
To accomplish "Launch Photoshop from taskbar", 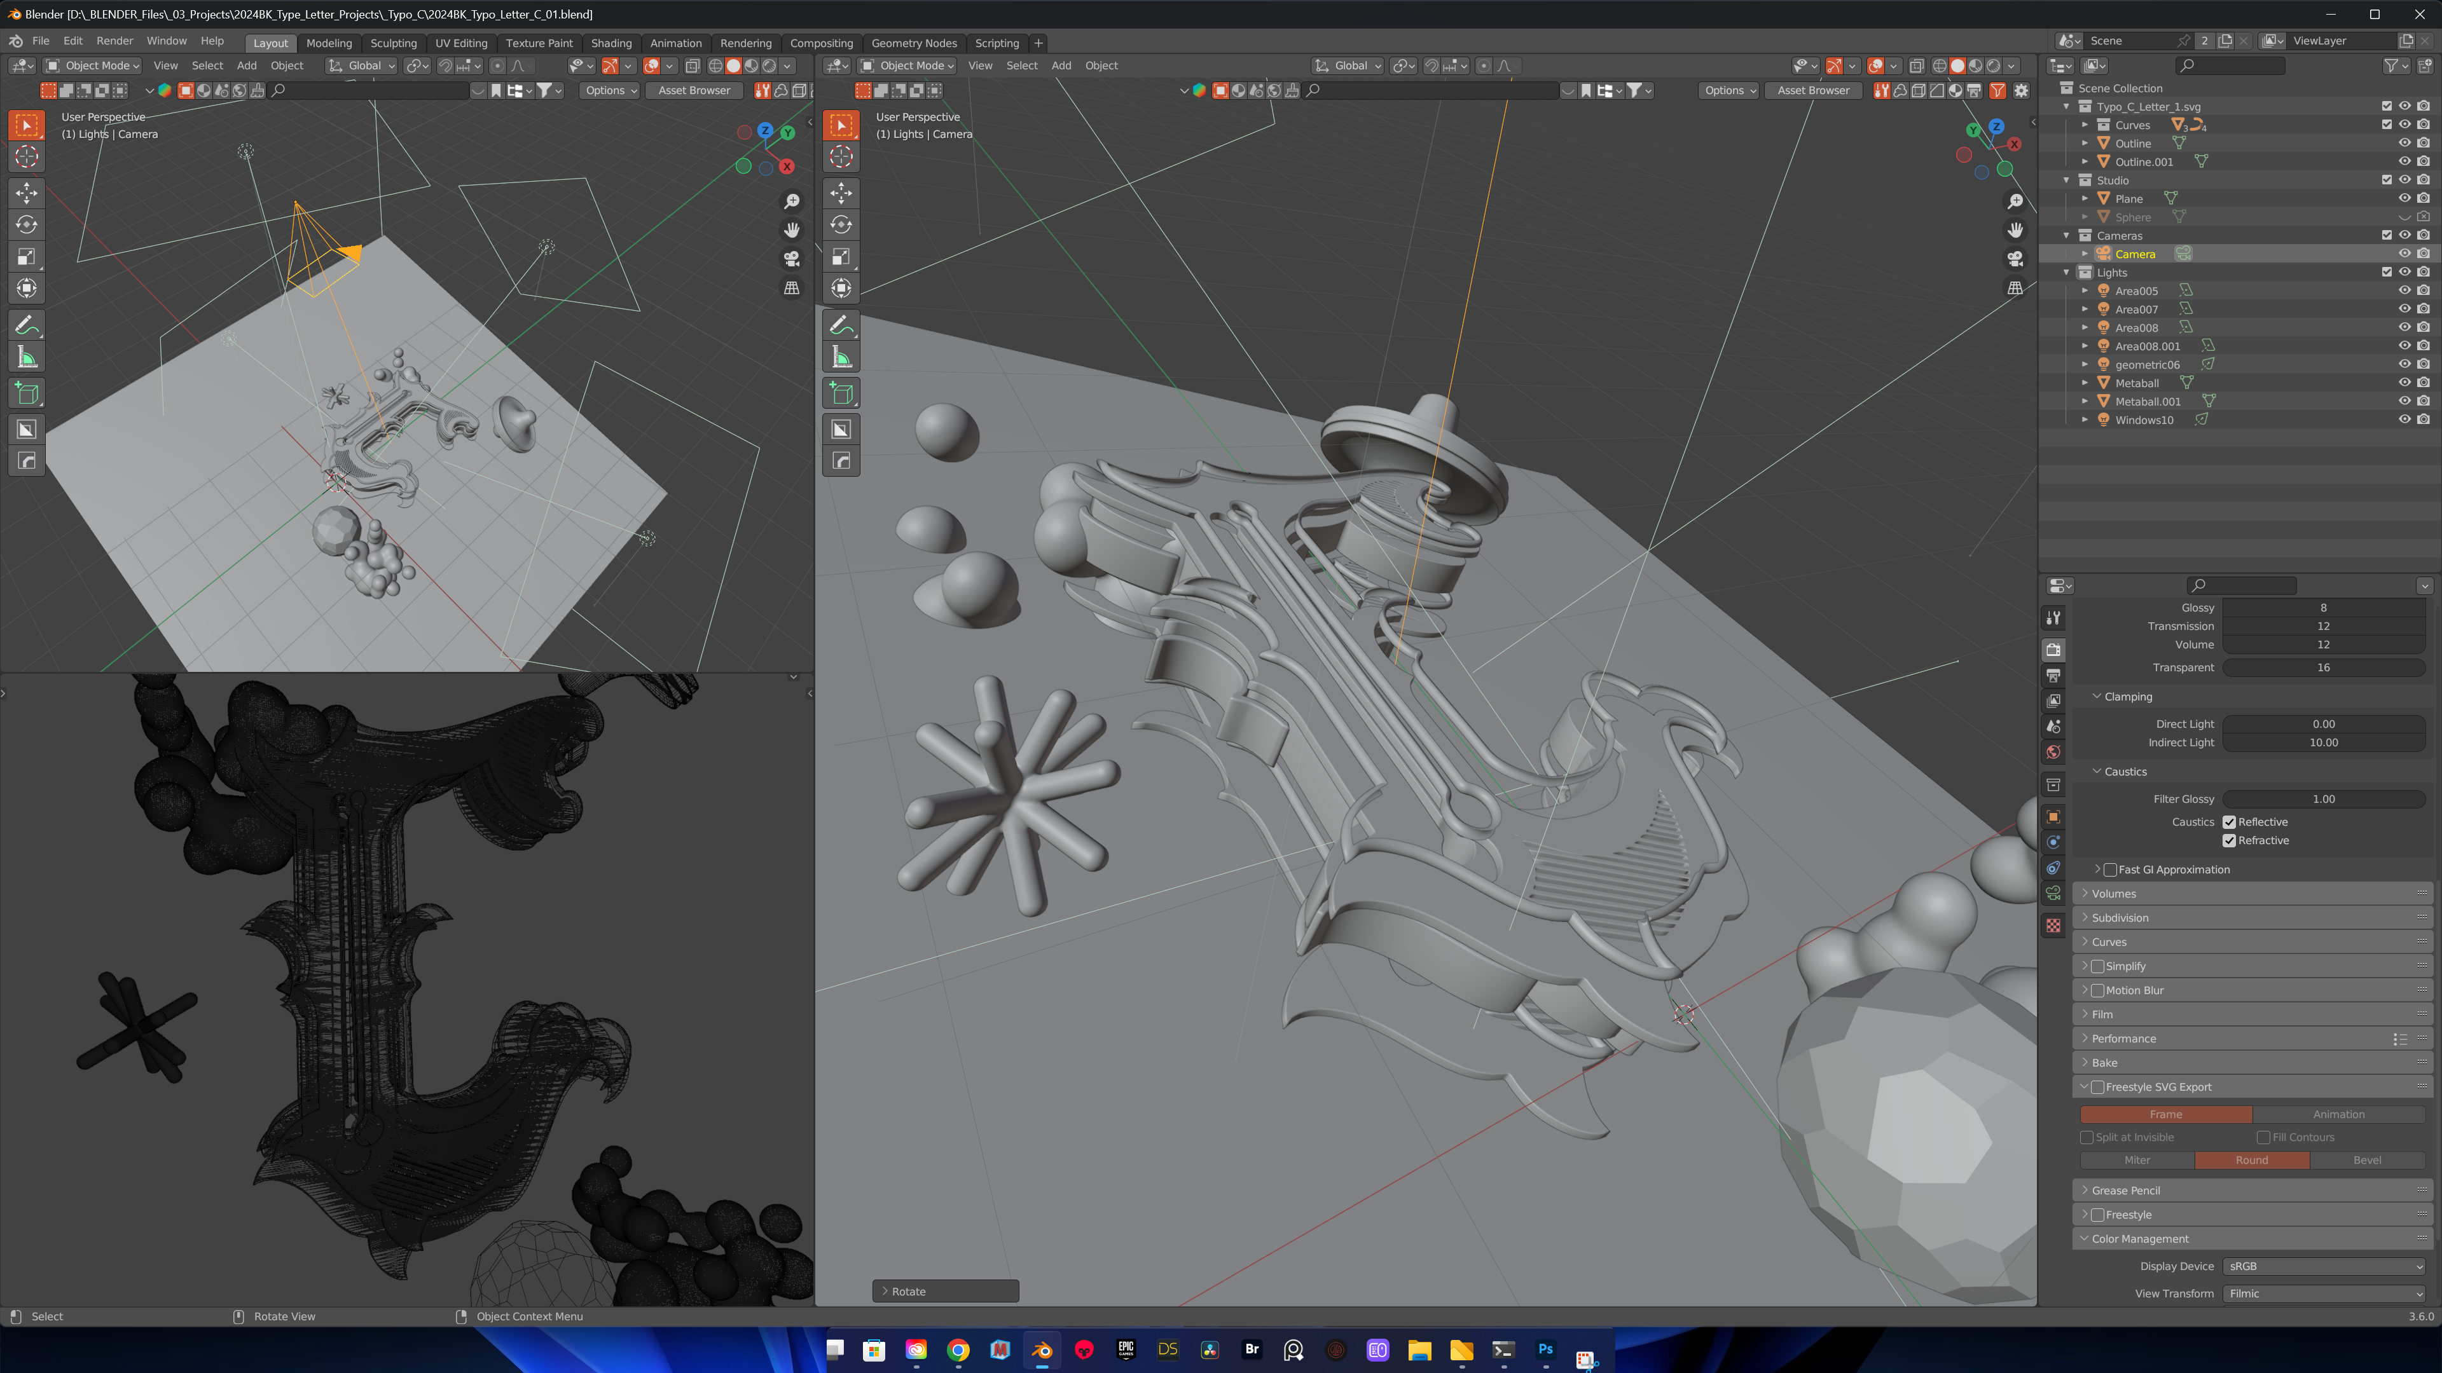I will 1546,1349.
